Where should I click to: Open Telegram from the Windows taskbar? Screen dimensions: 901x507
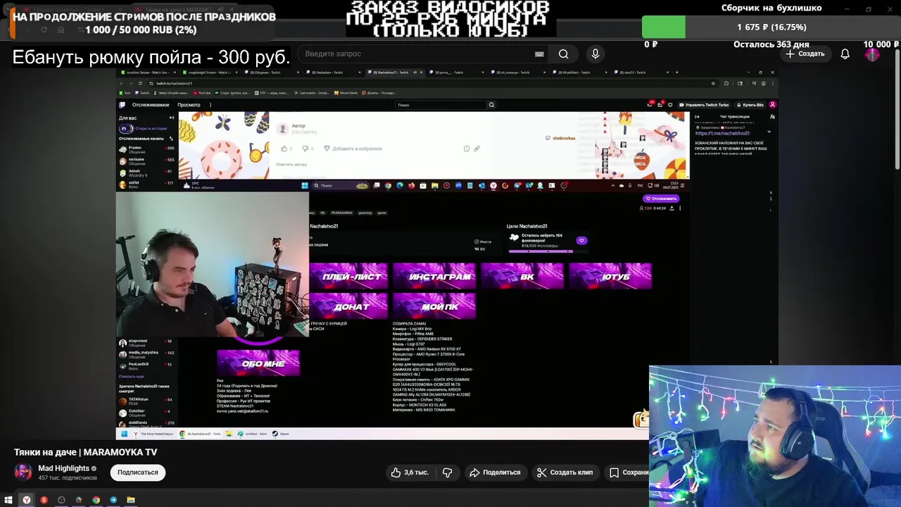[113, 500]
